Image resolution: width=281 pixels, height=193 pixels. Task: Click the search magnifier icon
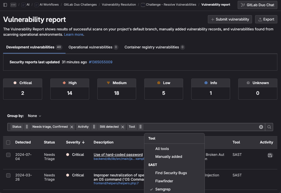(x=269, y=127)
